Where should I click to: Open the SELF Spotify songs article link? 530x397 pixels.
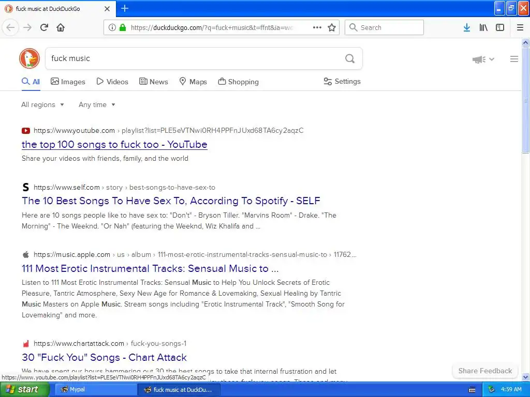[171, 201]
